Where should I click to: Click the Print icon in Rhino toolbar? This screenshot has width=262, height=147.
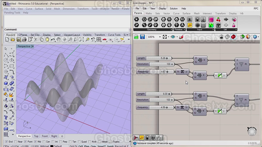click(24, 39)
